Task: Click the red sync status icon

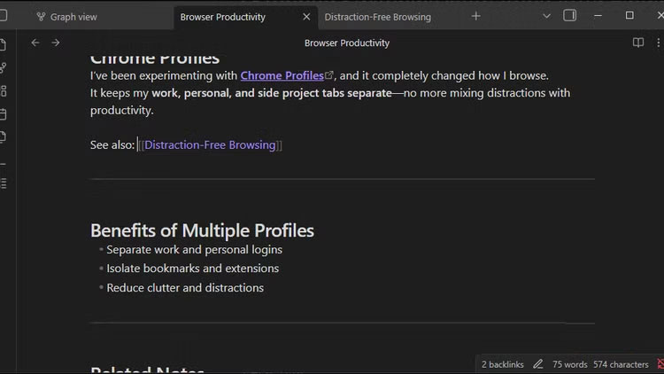Action: click(659, 364)
